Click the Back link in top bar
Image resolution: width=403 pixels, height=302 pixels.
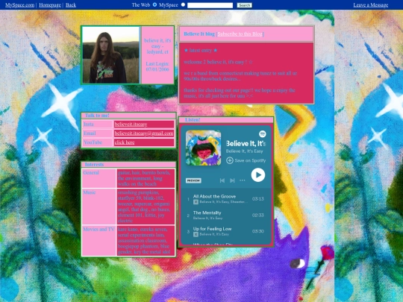(x=71, y=5)
